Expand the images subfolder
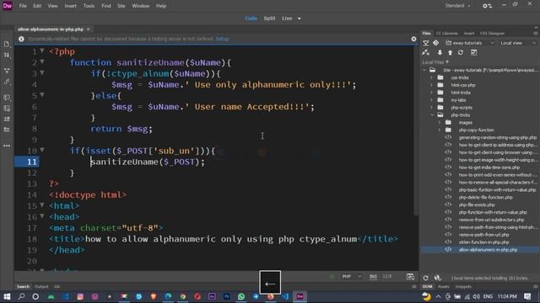Image resolution: width=540 pixels, height=303 pixels. (439, 123)
